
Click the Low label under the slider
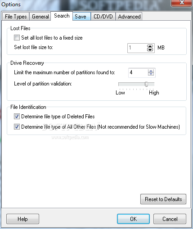point(120,93)
